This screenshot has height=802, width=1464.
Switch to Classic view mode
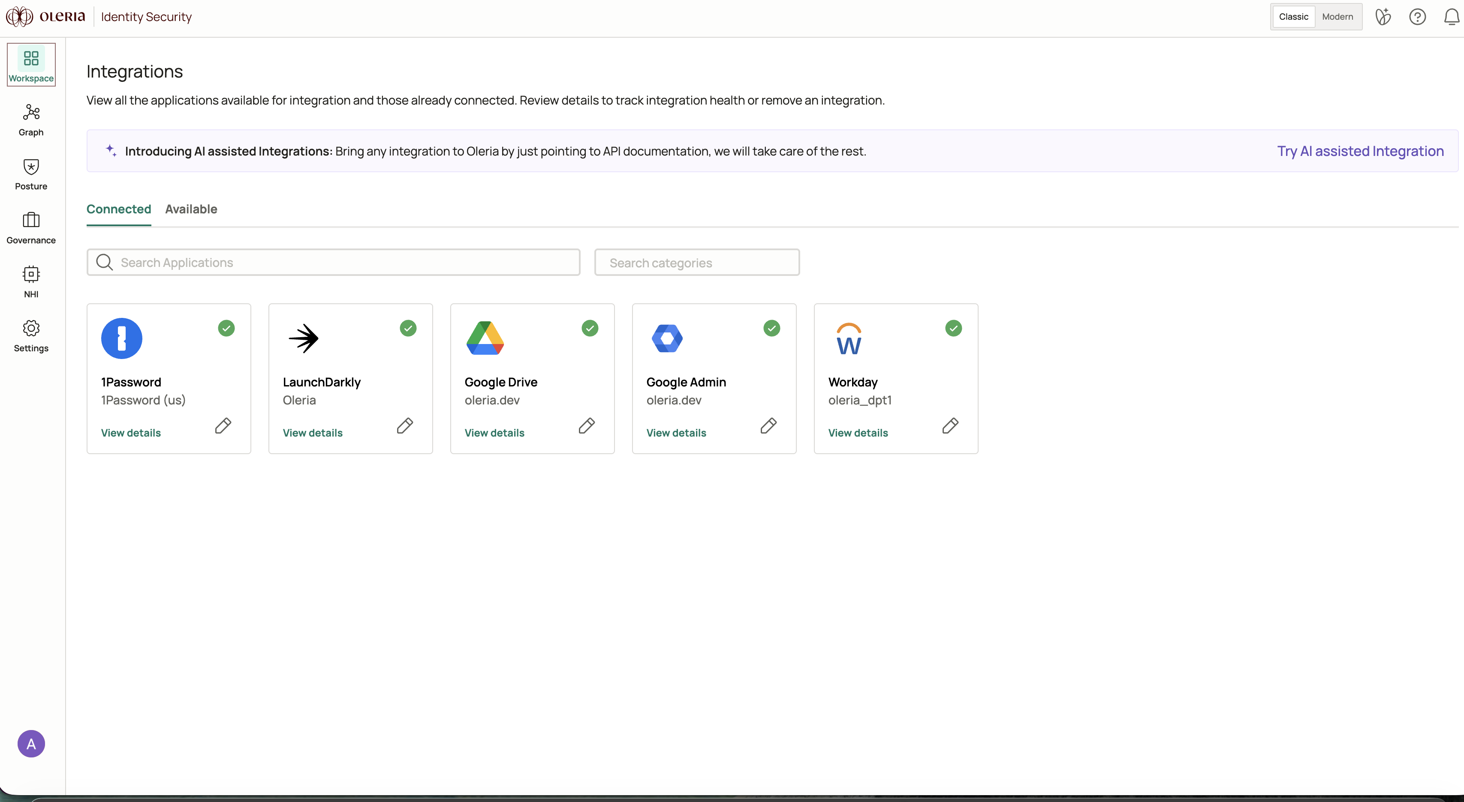(x=1293, y=17)
